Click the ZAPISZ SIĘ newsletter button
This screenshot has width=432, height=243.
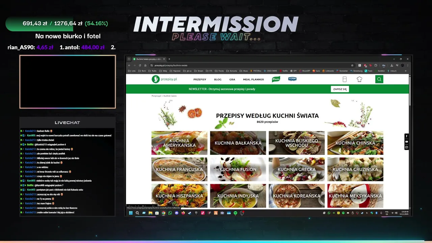340,89
